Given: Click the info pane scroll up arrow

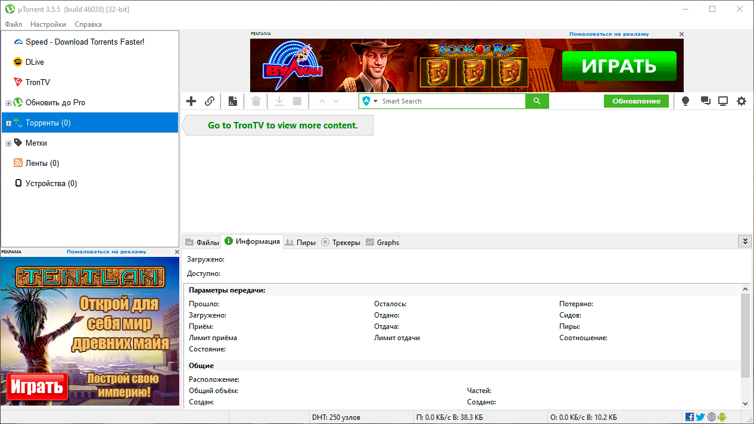Looking at the screenshot, I should (x=745, y=288).
